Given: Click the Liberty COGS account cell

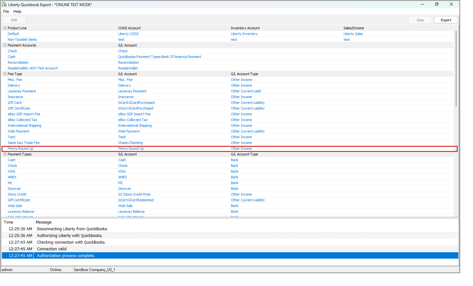Looking at the screenshot, I should pos(128,34).
